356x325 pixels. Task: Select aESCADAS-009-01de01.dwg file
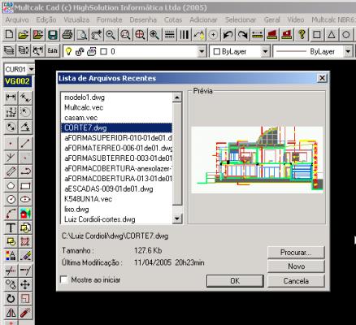coord(117,188)
